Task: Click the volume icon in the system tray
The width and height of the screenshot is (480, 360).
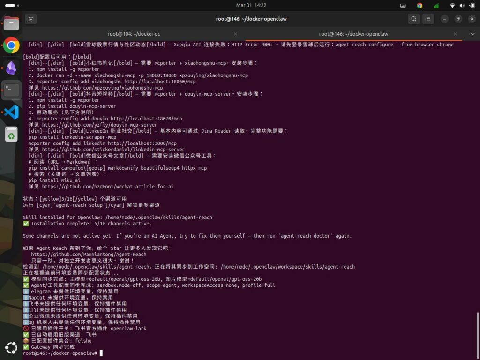Action: [x=462, y=6]
